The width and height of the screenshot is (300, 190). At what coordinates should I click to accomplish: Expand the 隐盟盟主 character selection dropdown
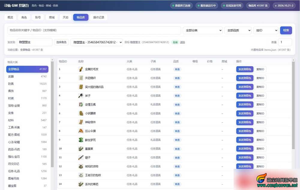[x=97, y=42]
